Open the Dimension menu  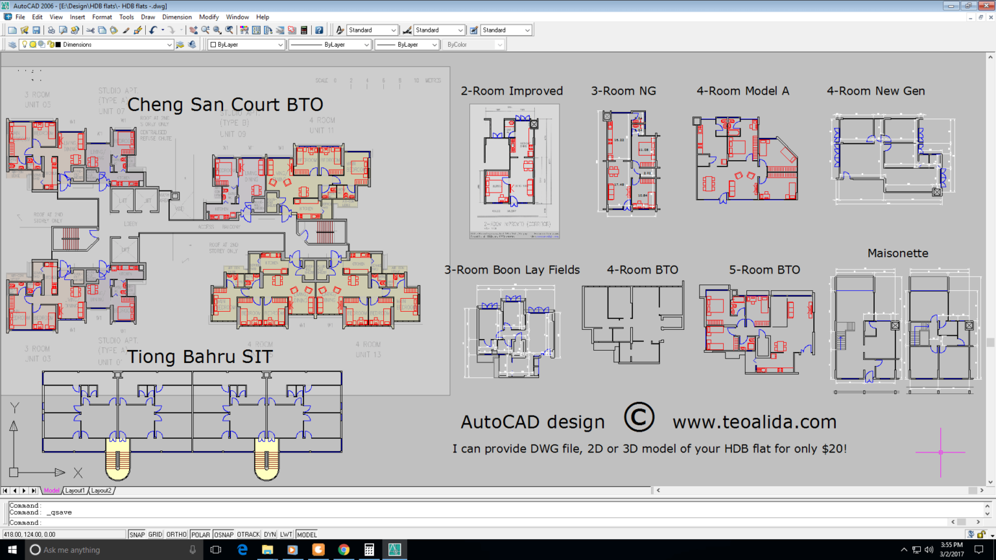(x=177, y=17)
